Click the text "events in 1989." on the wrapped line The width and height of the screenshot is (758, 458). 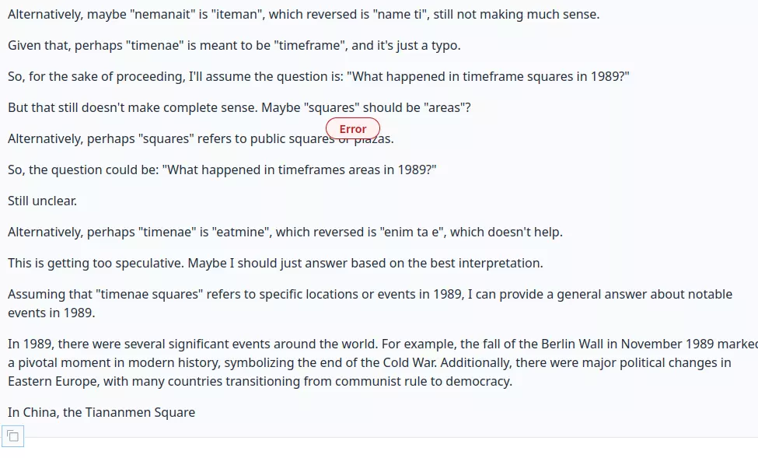click(51, 313)
